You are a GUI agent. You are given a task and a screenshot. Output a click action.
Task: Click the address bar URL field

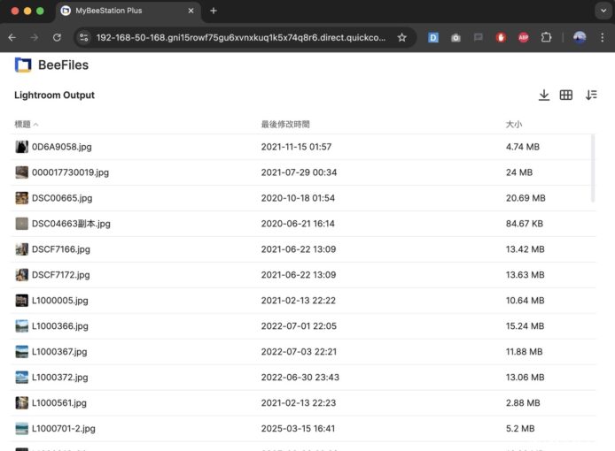tap(239, 38)
